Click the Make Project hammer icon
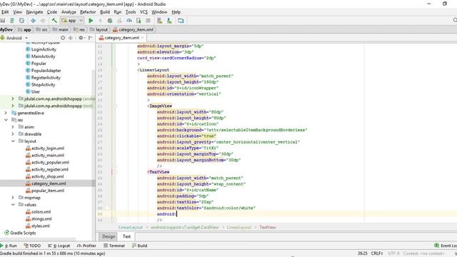The width and height of the screenshot is (457, 257). [54, 21]
